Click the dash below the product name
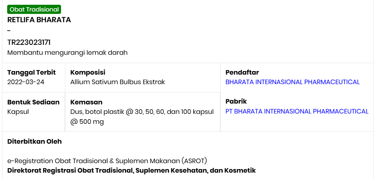Screen dimensions: 375x179 (9, 31)
